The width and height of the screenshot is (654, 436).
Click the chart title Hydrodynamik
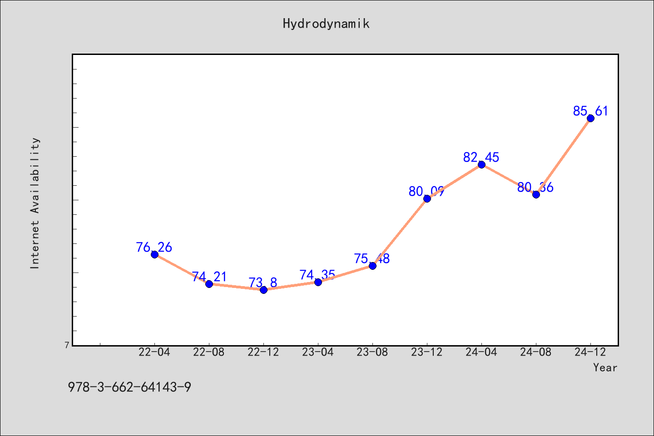[x=326, y=24]
